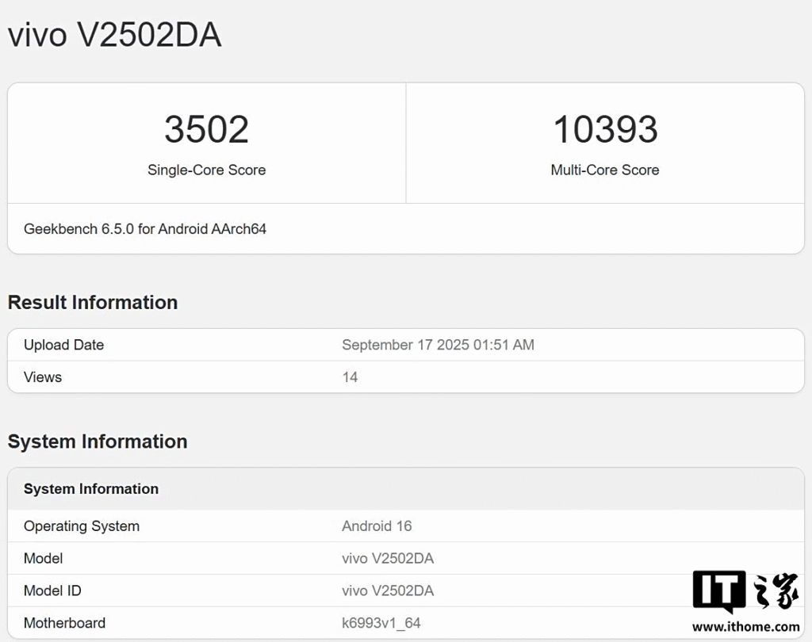Screen dimensions: 812x642
Task: Click the Single-Core Score value 3502
Action: click(x=207, y=129)
